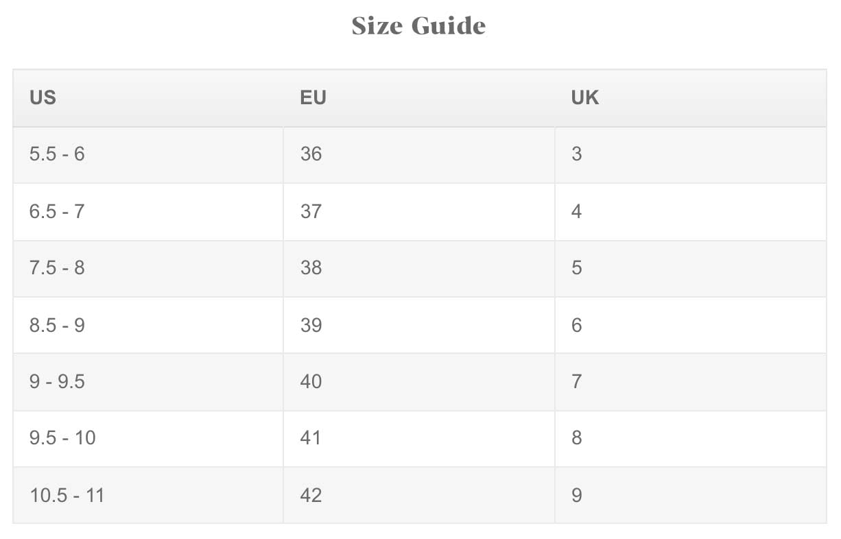841x539 pixels.
Task: Click the US 8.5 - 9 cell
Action: [x=57, y=325]
